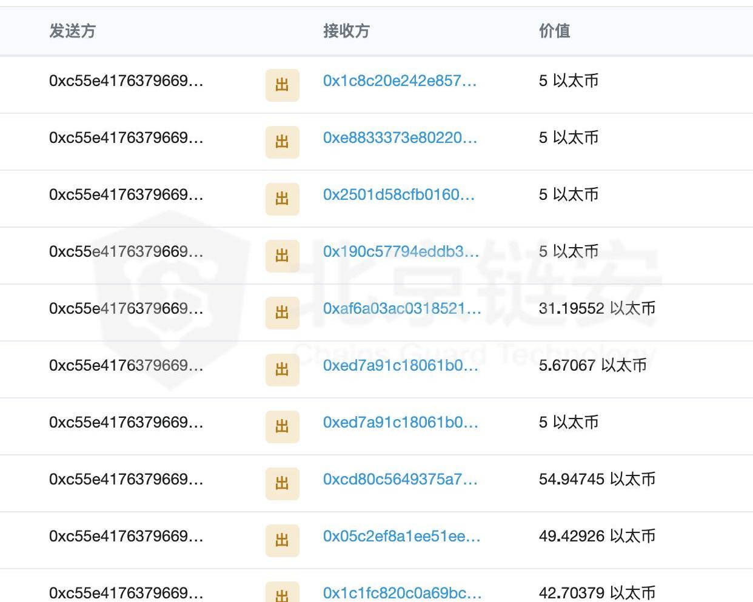Select the 出 badge in the 0x2501d58cfb0160 row
Screen dimensions: 753x602
(282, 199)
